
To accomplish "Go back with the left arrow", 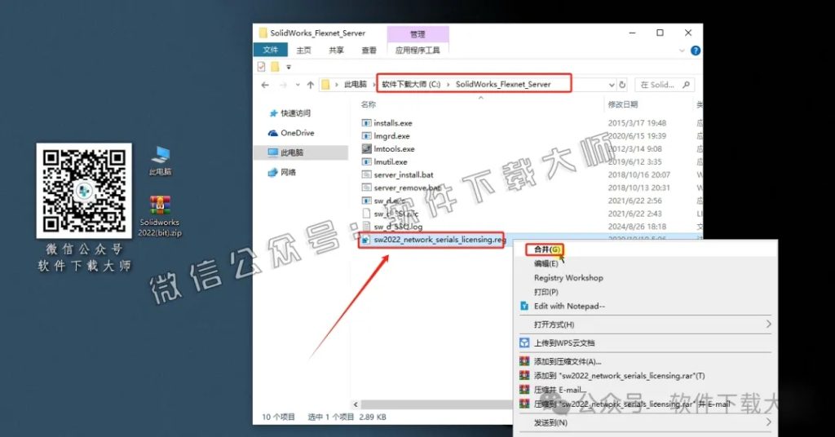I will 265,85.
